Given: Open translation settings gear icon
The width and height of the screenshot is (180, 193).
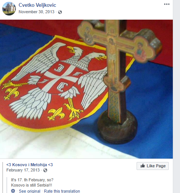Looking at the screenshot, I should click(13, 191).
